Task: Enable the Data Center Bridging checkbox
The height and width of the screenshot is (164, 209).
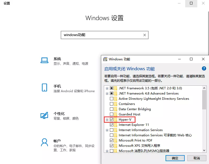Action: coord(112,109)
